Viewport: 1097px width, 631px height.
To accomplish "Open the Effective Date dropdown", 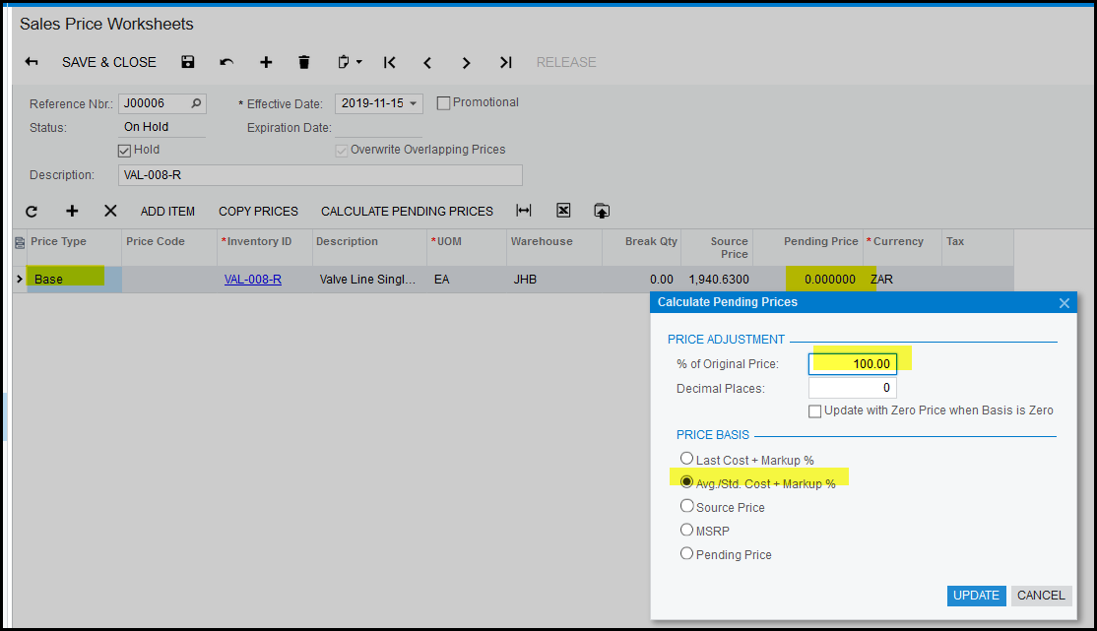I will click(414, 103).
